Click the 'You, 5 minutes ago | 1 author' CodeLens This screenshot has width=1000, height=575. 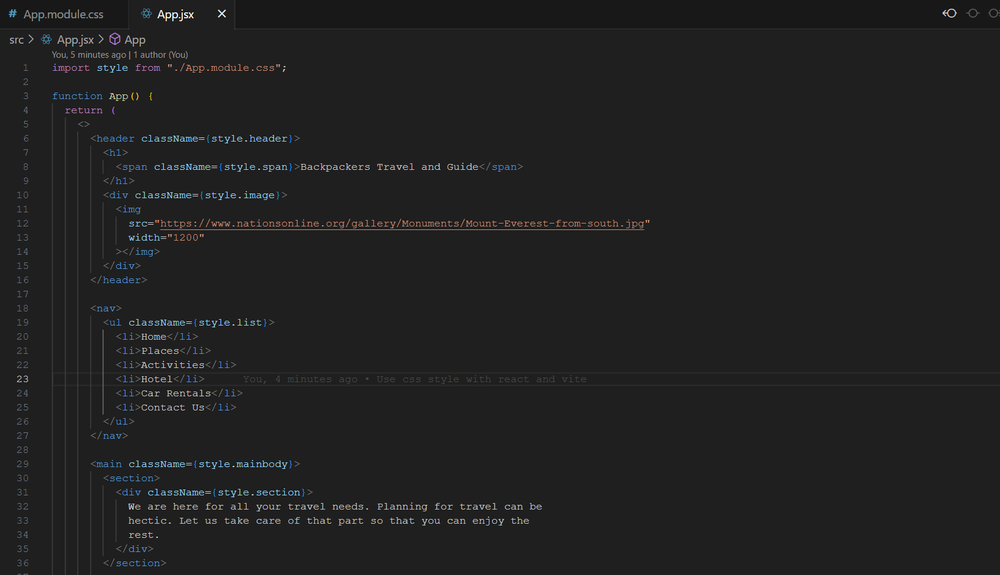[x=120, y=54]
